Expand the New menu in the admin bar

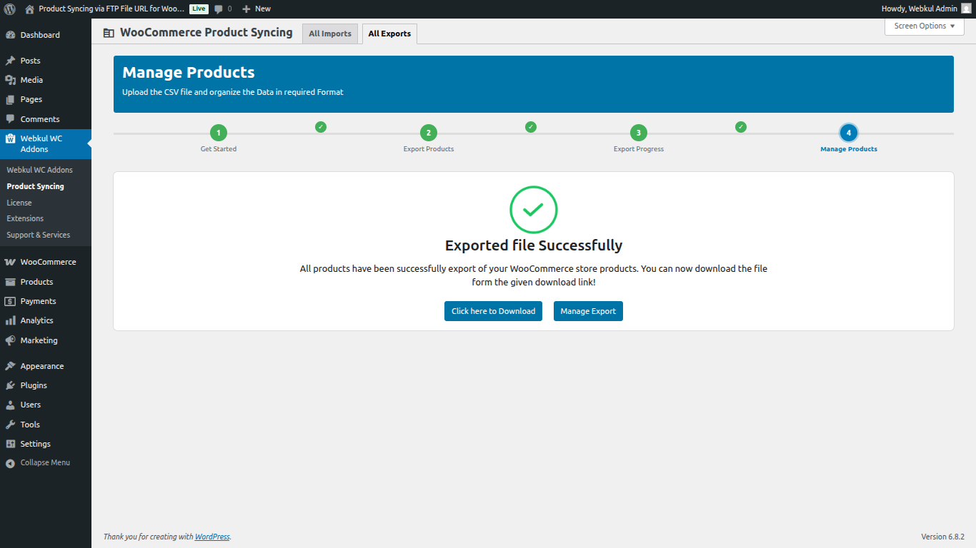click(x=256, y=9)
